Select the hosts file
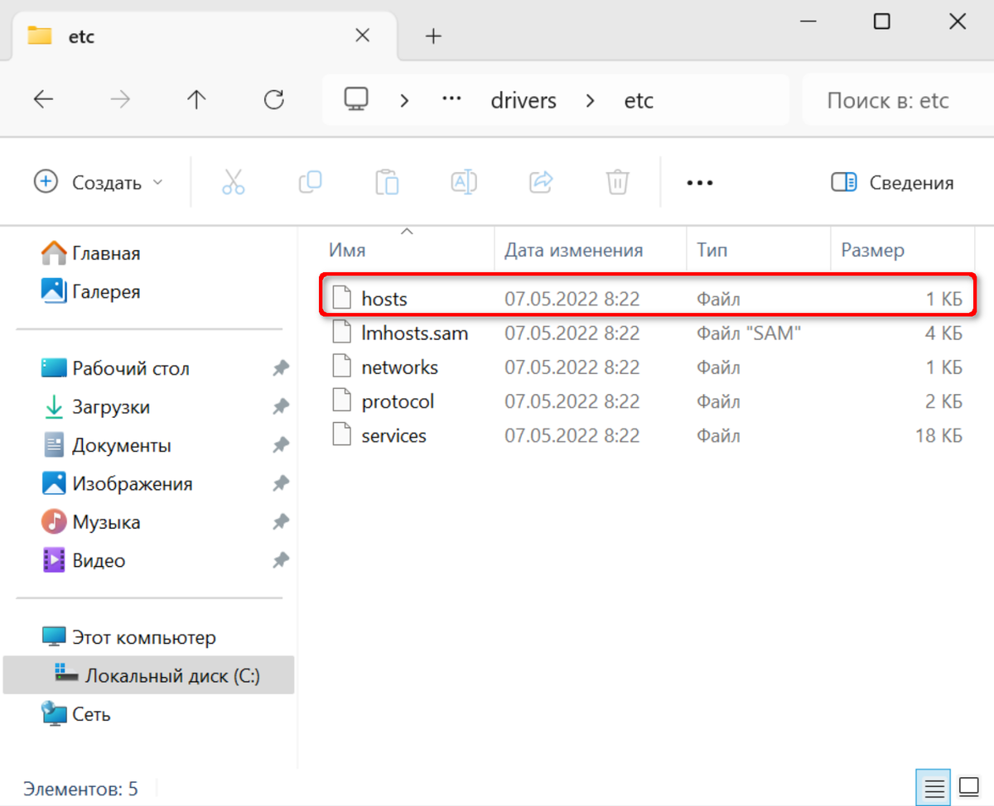994x806 pixels. click(x=648, y=298)
